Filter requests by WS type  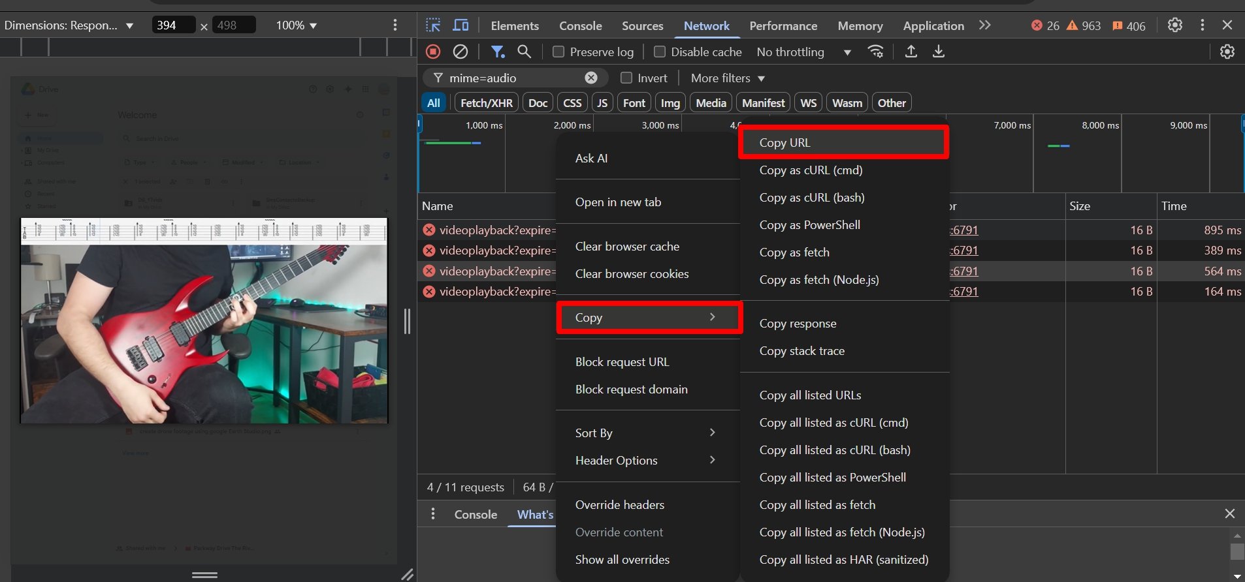809,102
